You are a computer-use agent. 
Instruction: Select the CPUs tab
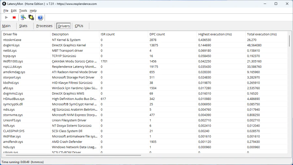coord(79,26)
